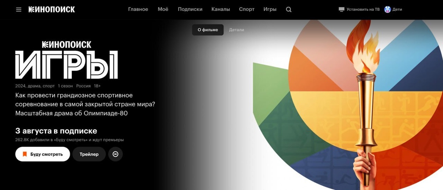Play the Трейлер
Screen dimensions: 443x190
tap(89, 154)
